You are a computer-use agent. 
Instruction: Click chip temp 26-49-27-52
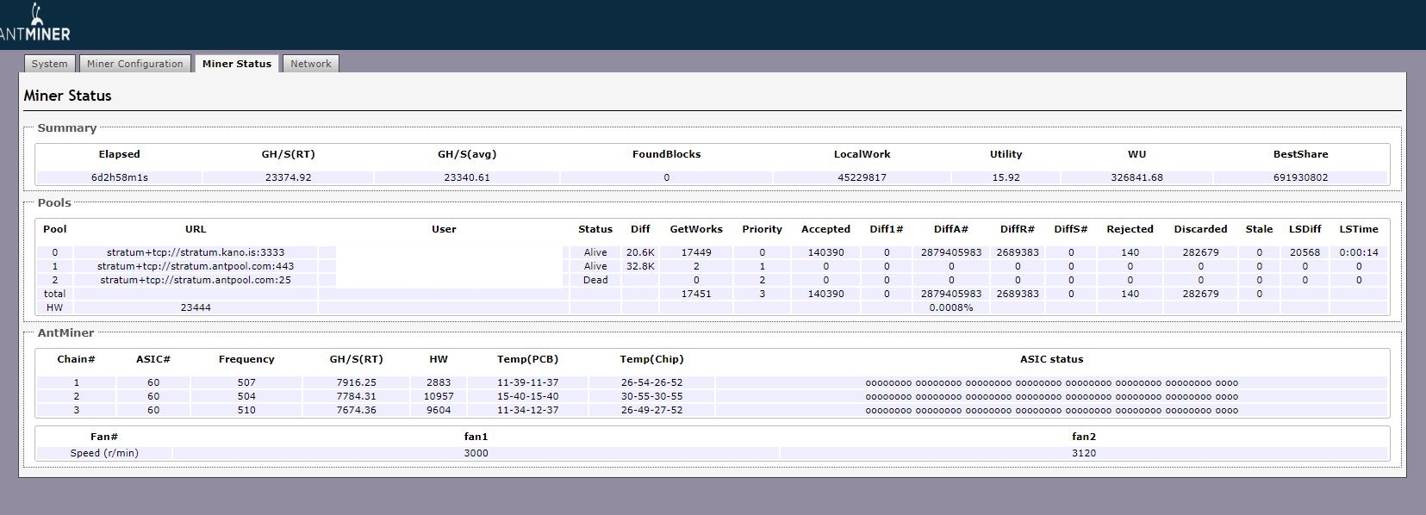[x=651, y=410]
